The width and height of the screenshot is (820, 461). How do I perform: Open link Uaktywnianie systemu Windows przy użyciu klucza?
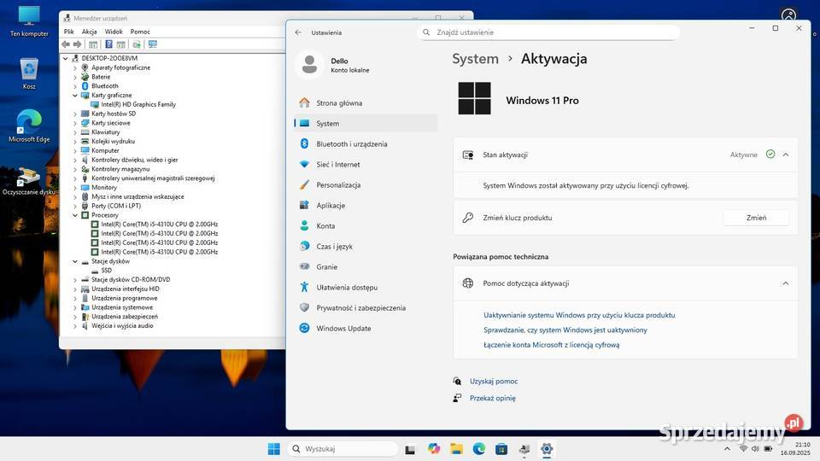(579, 315)
